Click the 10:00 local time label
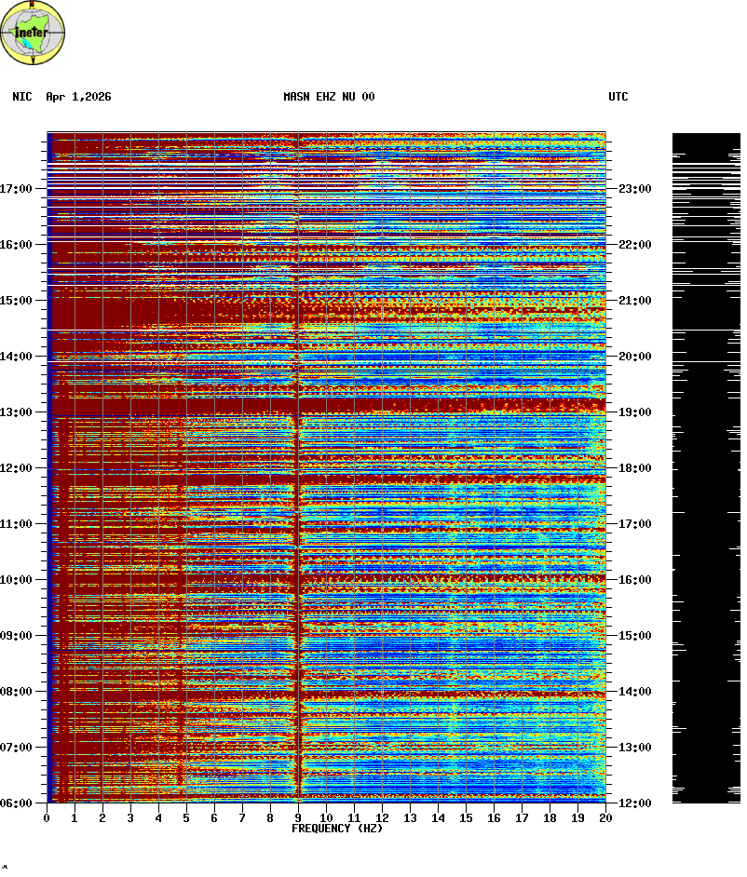This screenshot has width=747, height=877. click(16, 580)
